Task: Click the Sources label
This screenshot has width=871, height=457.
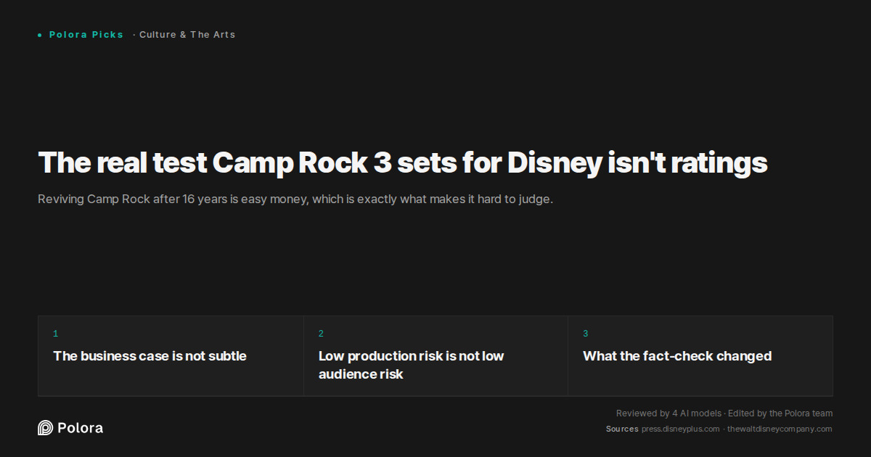Action: tap(622, 429)
